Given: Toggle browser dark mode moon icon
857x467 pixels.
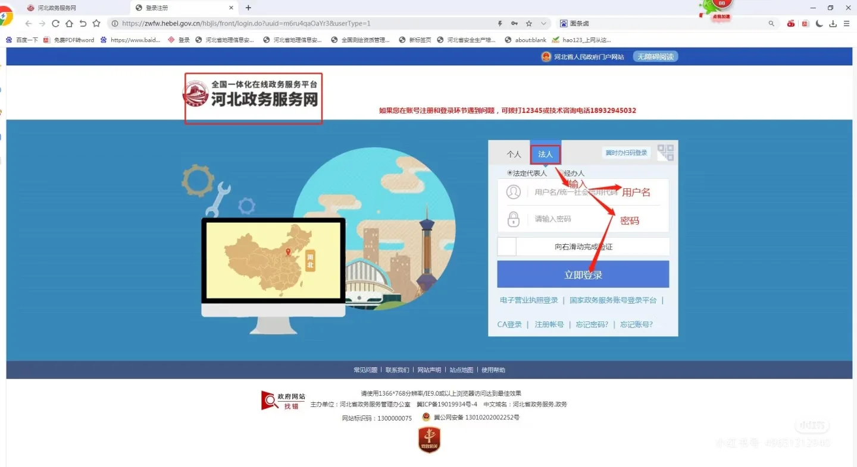Looking at the screenshot, I should (818, 23).
